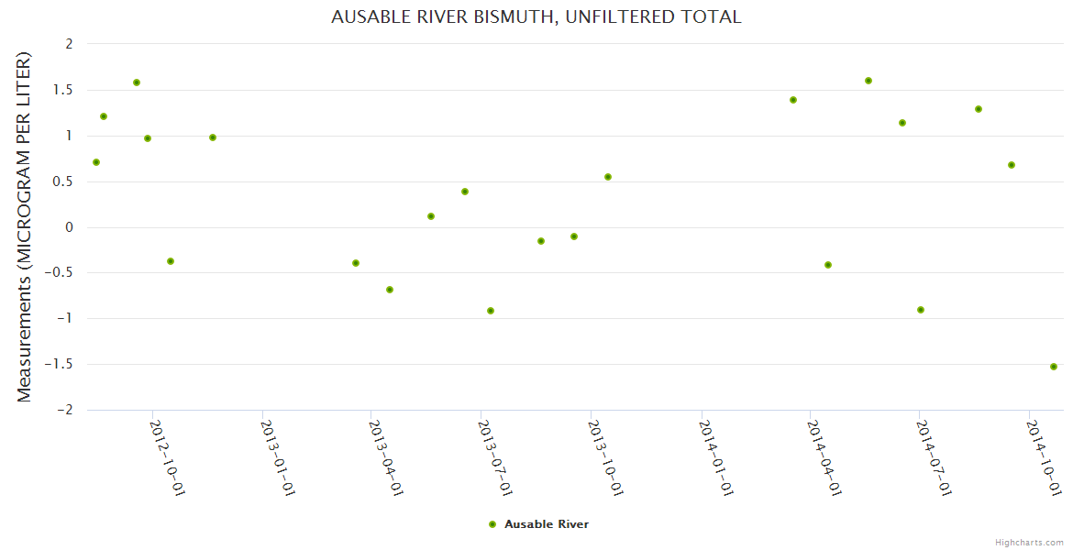Viewport: 1073px width, 550px height.
Task: Toggle Ausable River series via legend label
Action: click(546, 524)
